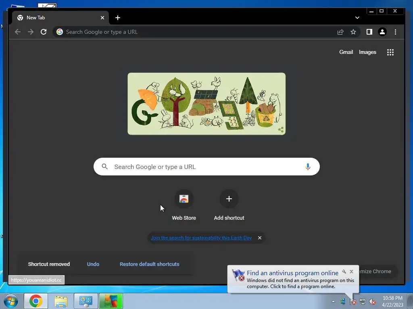Open notification options wrench icon
Screen dimensions: 413x309
click(x=344, y=272)
